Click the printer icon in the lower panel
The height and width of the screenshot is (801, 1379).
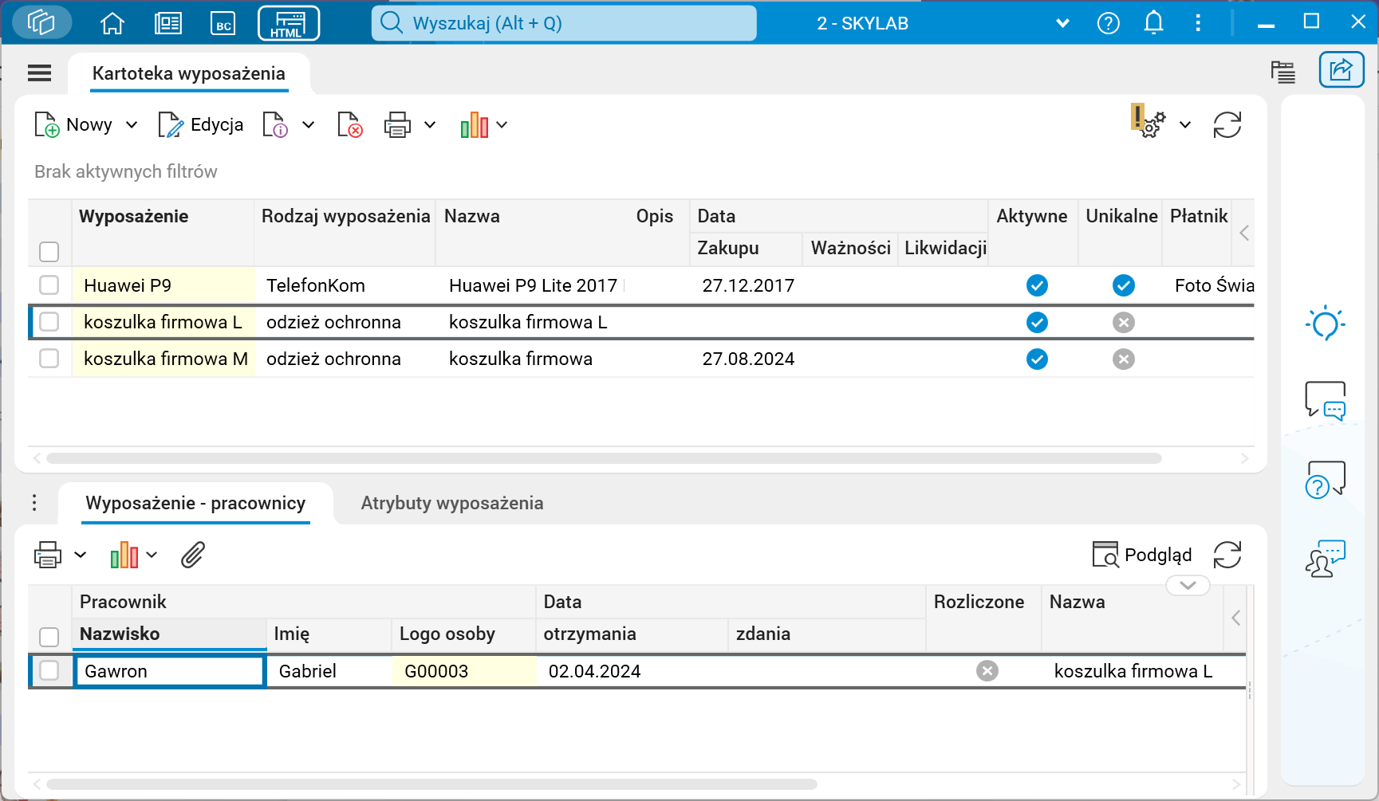[48, 555]
